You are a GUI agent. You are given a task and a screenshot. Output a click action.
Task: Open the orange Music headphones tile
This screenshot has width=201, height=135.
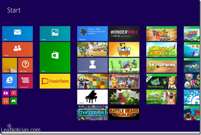(6, 101)
